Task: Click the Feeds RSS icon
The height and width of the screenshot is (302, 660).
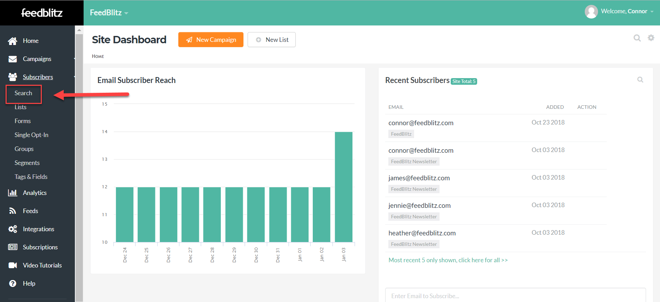Action: click(x=13, y=211)
